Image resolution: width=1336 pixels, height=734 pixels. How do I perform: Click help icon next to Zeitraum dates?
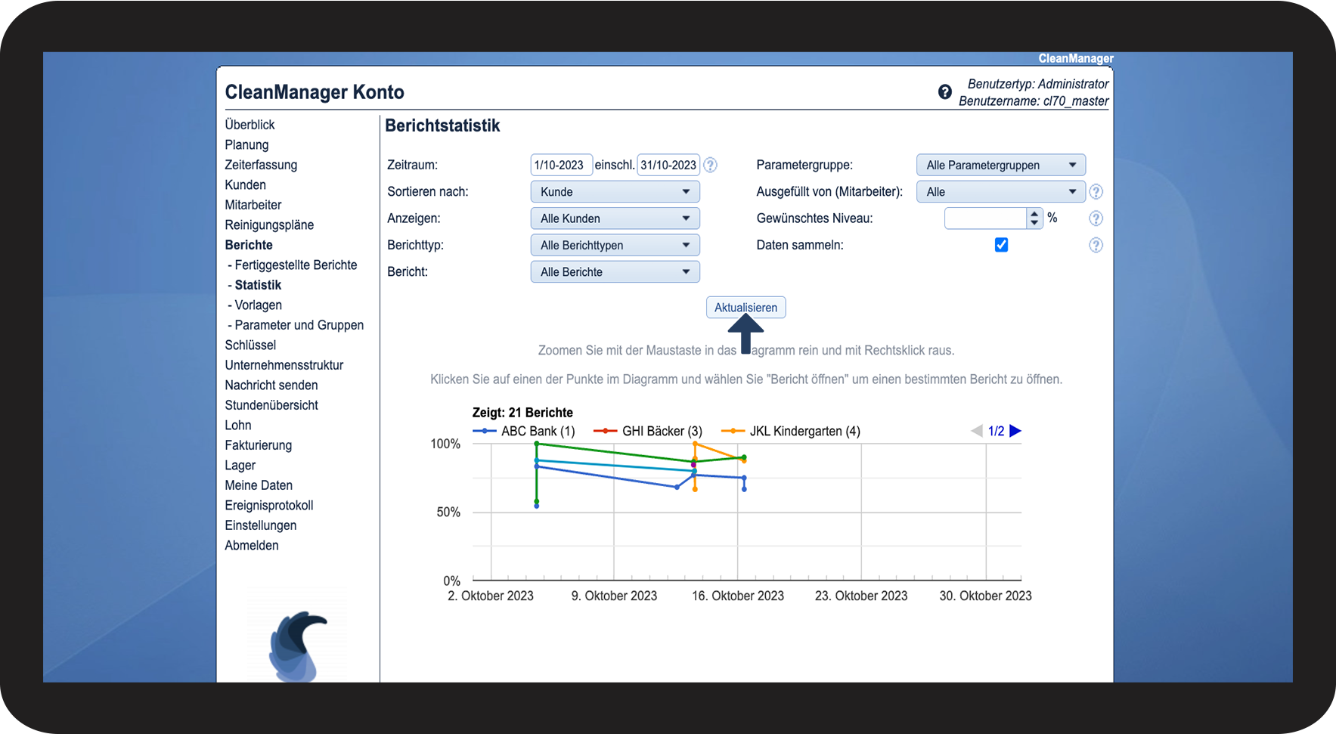click(710, 165)
